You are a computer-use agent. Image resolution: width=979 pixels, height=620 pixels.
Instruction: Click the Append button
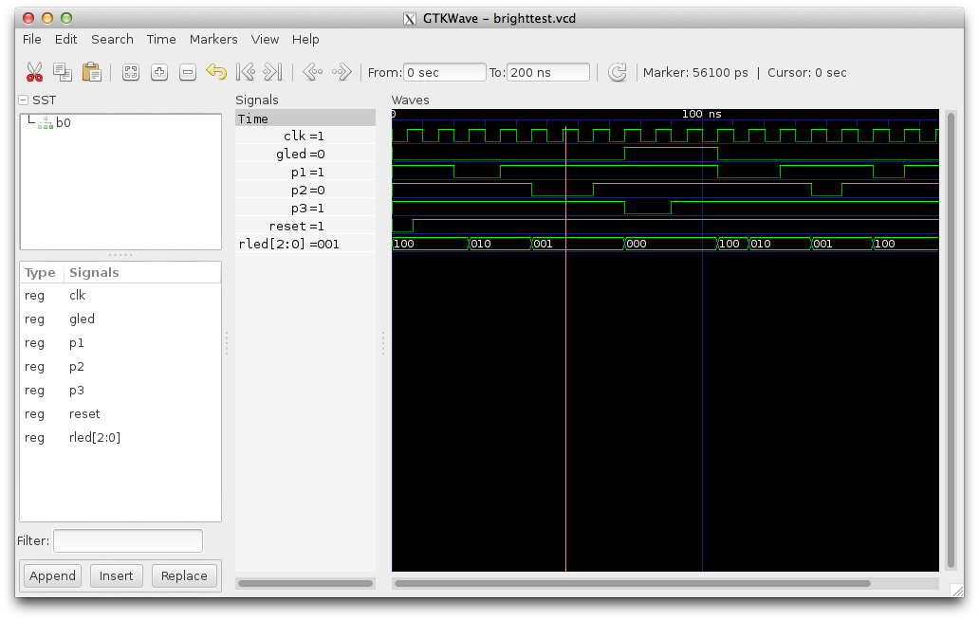click(52, 575)
